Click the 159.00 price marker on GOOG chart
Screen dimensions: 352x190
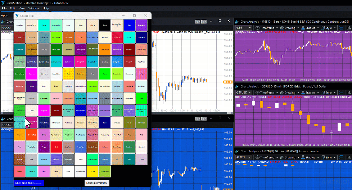[x=227, y=82]
